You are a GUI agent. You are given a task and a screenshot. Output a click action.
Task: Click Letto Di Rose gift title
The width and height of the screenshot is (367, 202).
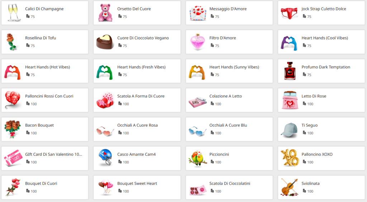pos(314,96)
